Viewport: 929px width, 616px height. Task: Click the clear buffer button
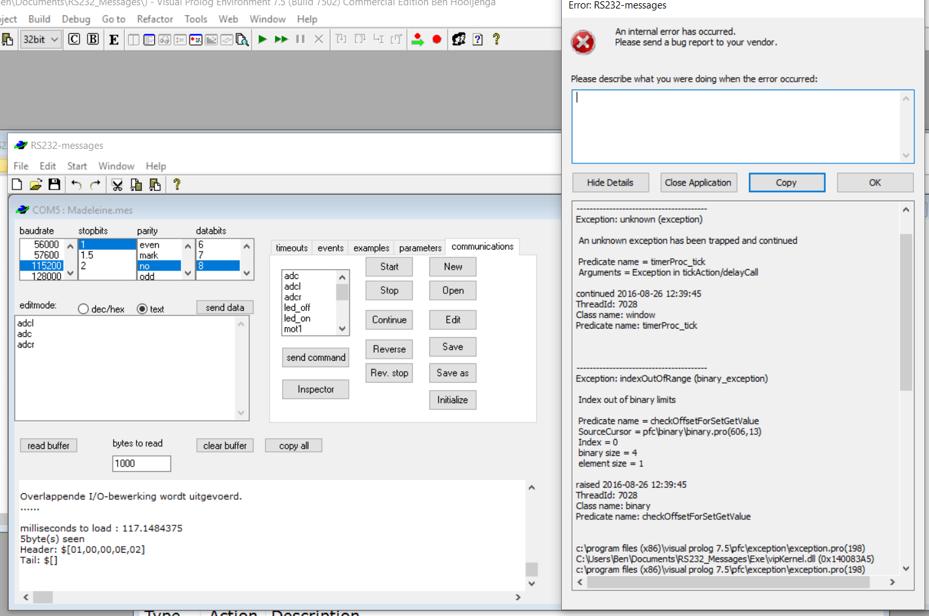[225, 446]
